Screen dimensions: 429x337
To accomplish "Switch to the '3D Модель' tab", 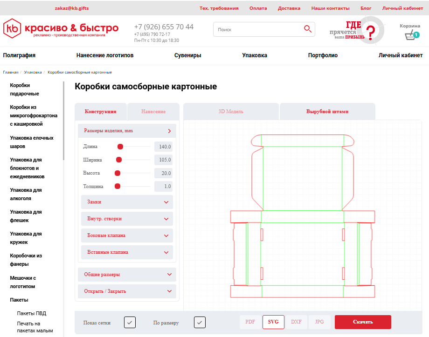I will [x=231, y=111].
